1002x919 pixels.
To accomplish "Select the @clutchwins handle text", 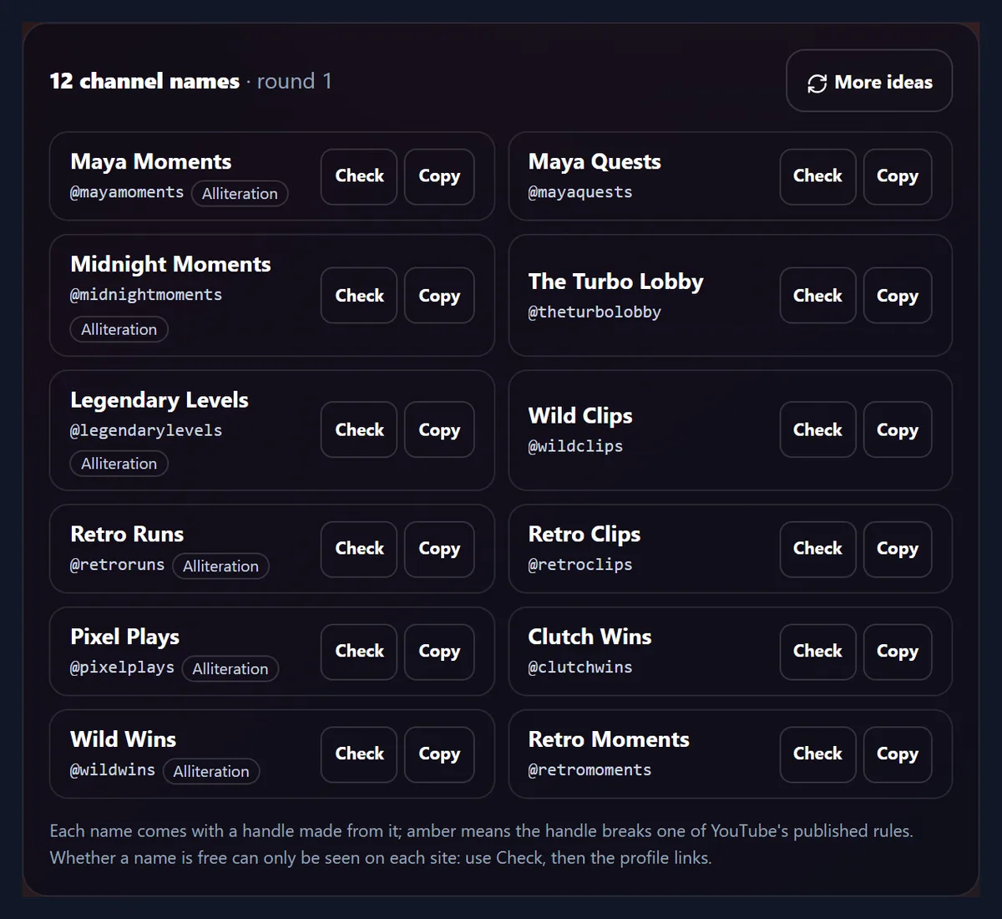I will (580, 668).
